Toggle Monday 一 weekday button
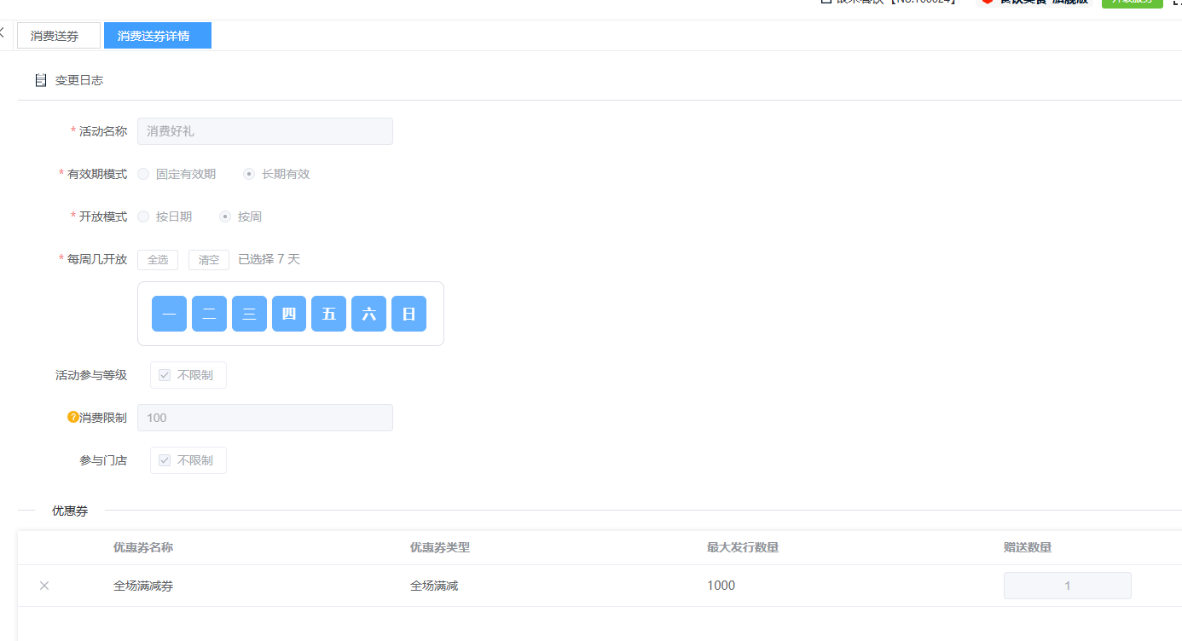The image size is (1182, 641). [169, 314]
